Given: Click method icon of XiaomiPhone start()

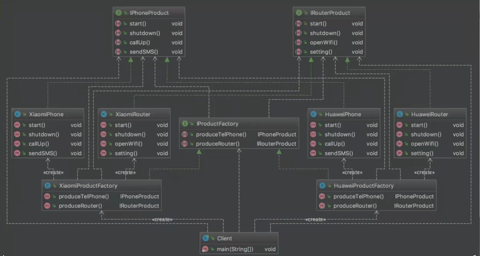Looking at the screenshot, I should click(17, 125).
